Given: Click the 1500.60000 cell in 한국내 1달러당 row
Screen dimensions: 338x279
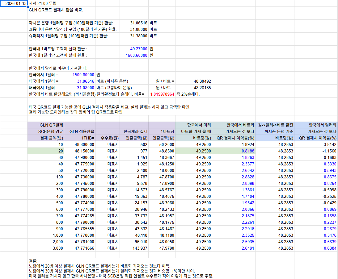Looking at the screenshot, I should [x=137, y=55].
